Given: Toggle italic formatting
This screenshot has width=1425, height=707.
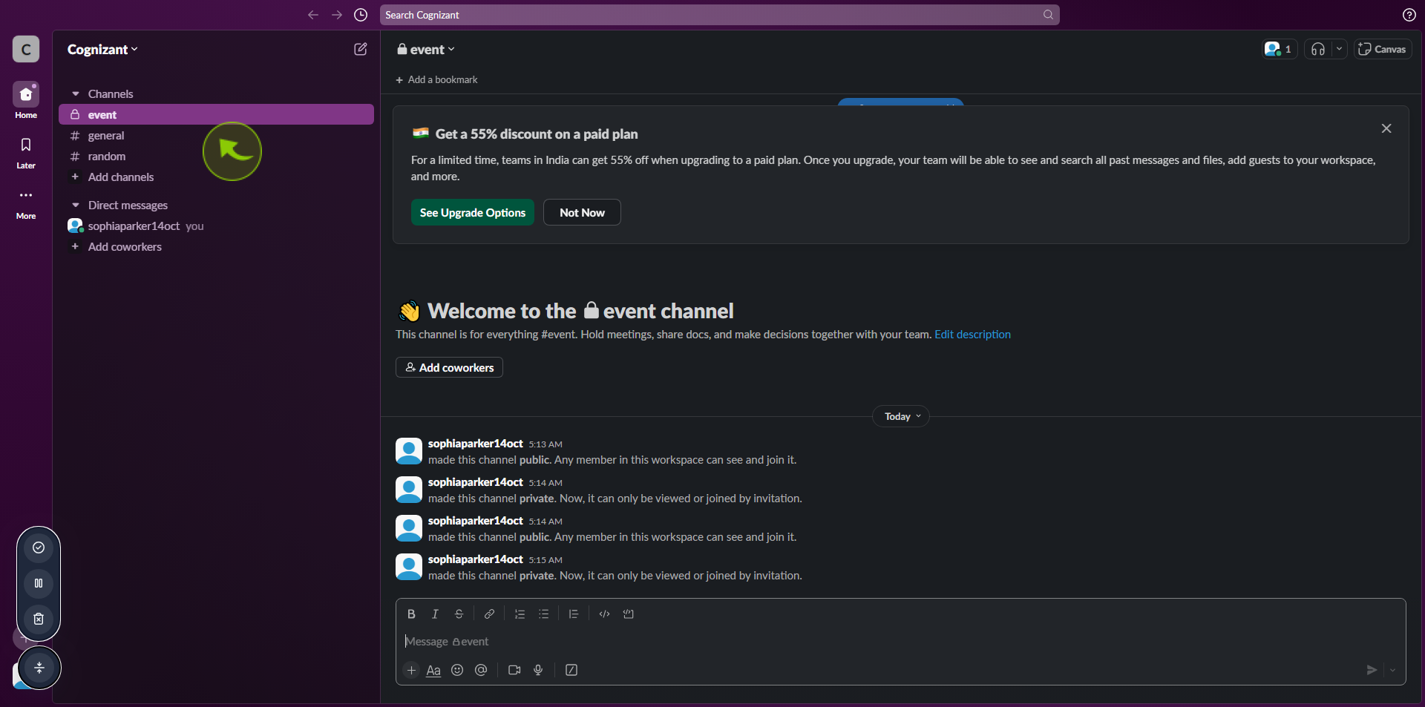Looking at the screenshot, I should (435, 614).
